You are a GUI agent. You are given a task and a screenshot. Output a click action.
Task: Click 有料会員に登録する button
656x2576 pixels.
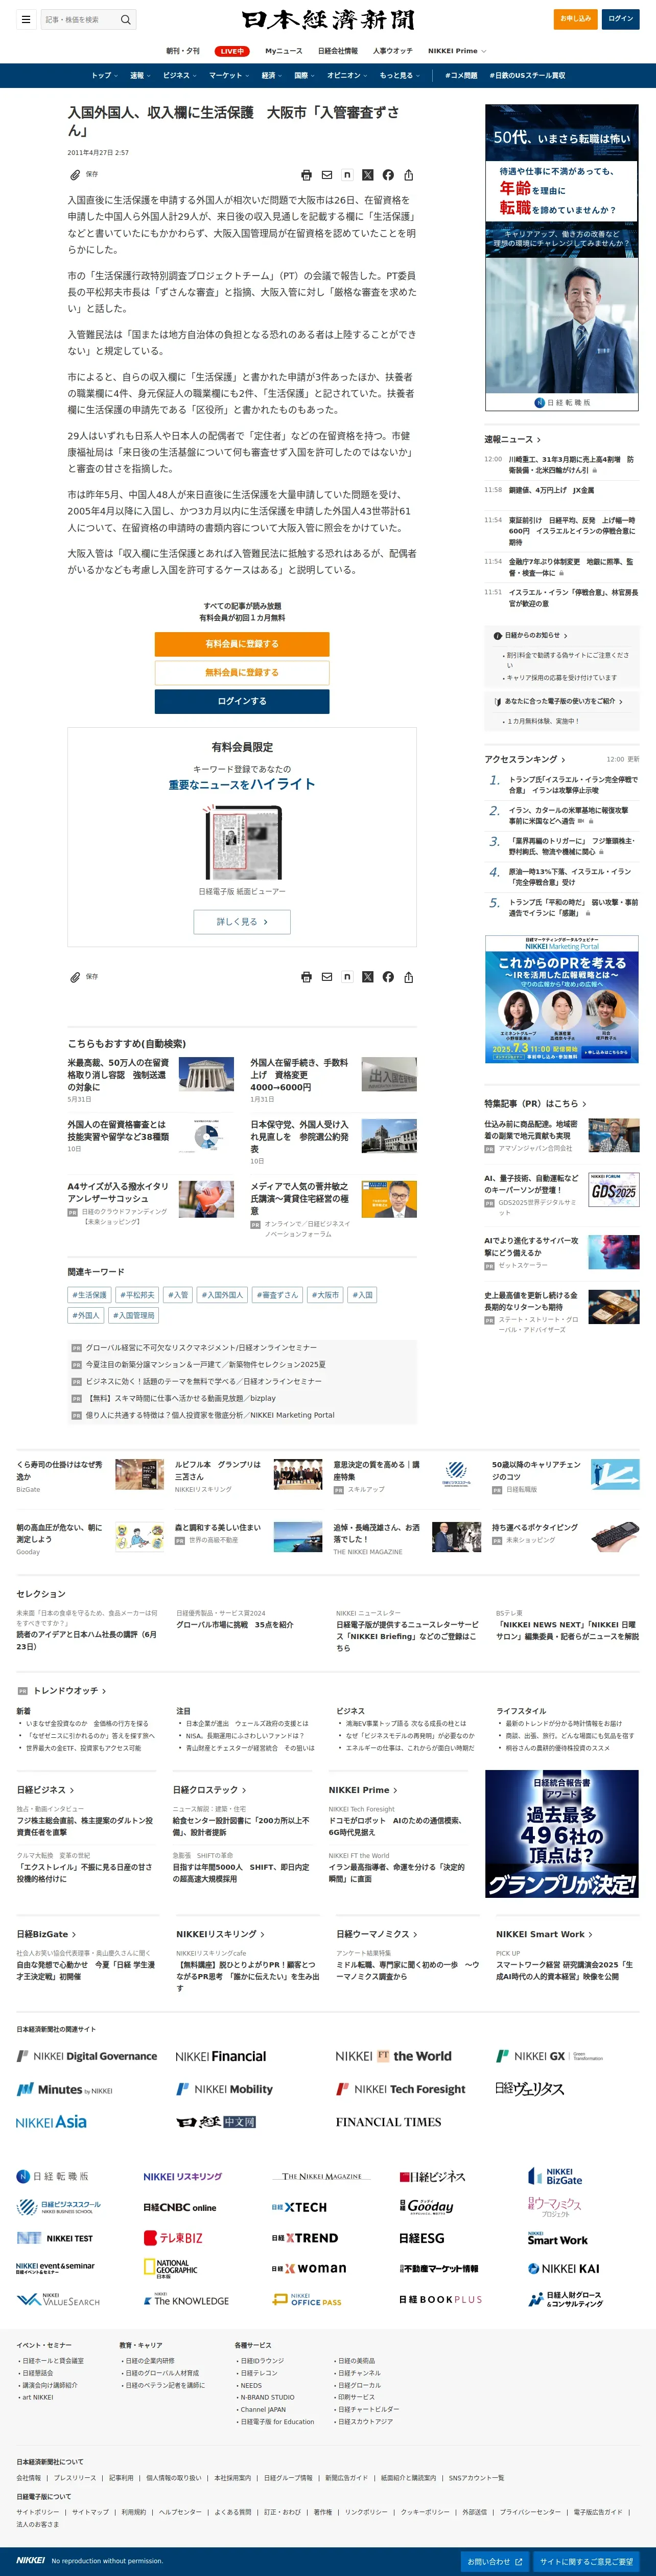(242, 644)
